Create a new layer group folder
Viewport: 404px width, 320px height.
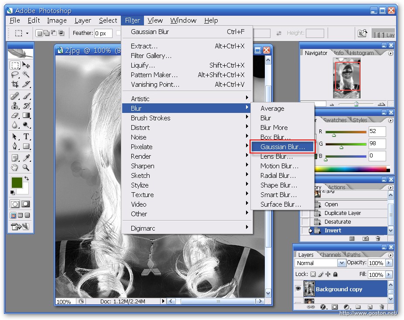pyautogui.click(x=358, y=307)
